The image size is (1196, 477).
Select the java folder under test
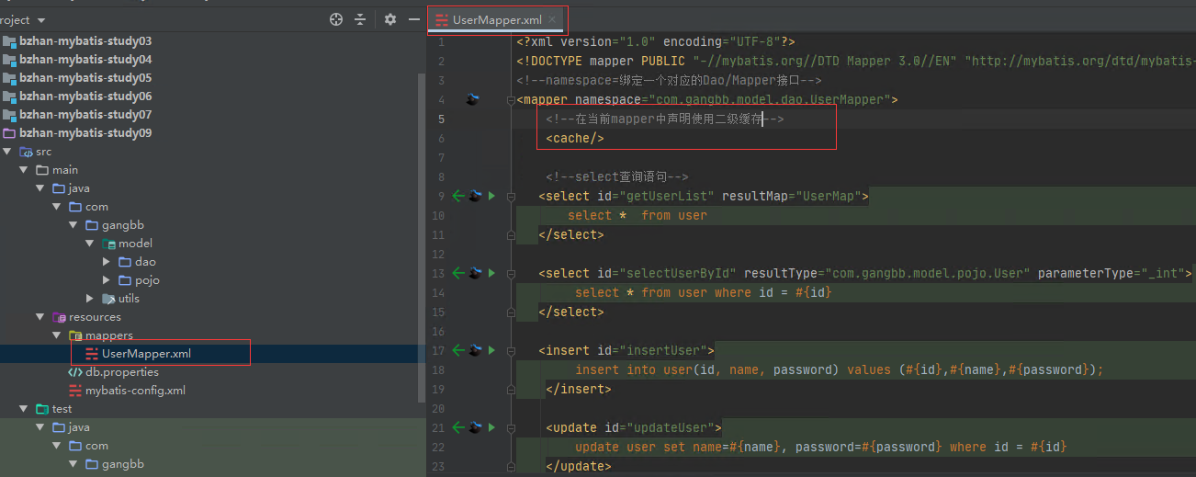211,427
